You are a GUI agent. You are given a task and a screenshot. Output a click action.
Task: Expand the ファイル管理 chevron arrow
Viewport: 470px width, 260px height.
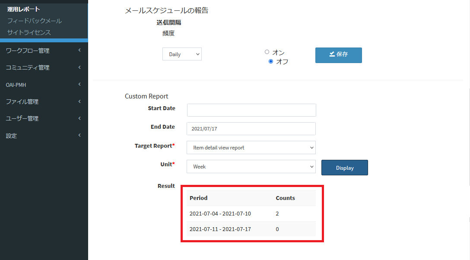click(x=79, y=101)
